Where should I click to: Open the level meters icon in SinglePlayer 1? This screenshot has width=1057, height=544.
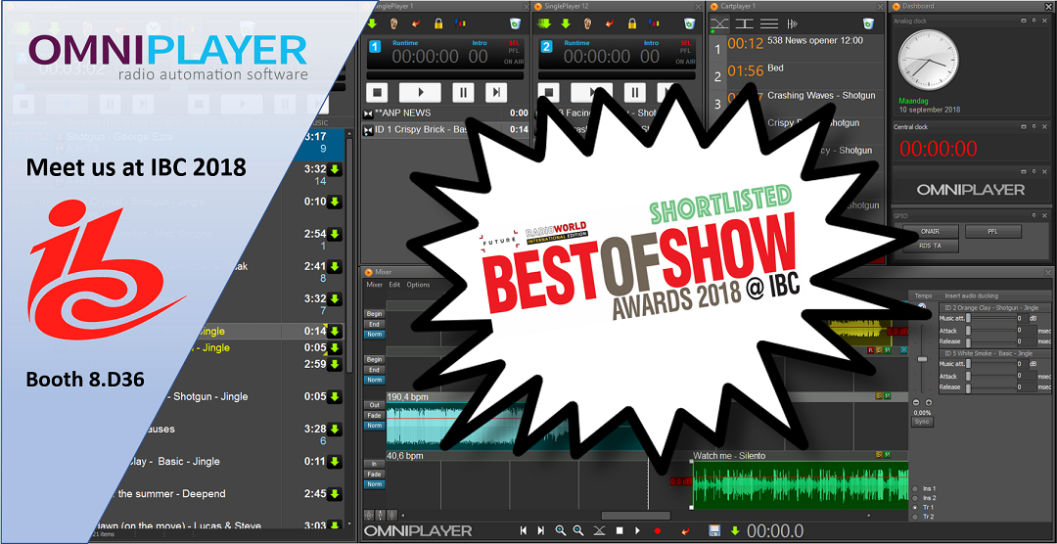coord(460,24)
